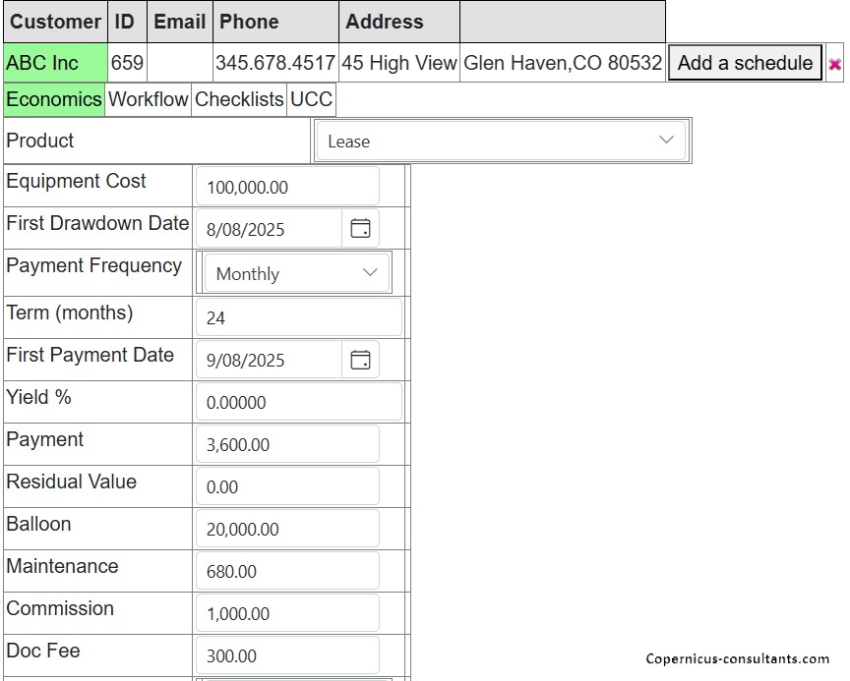
Task: Focus the Term (months) field
Action: point(298,317)
